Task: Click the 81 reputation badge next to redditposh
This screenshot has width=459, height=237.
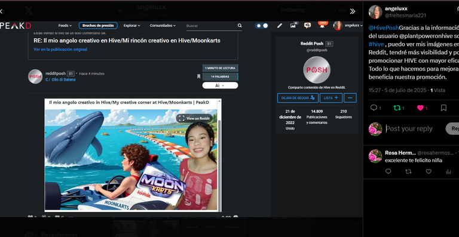Action: 71,73
